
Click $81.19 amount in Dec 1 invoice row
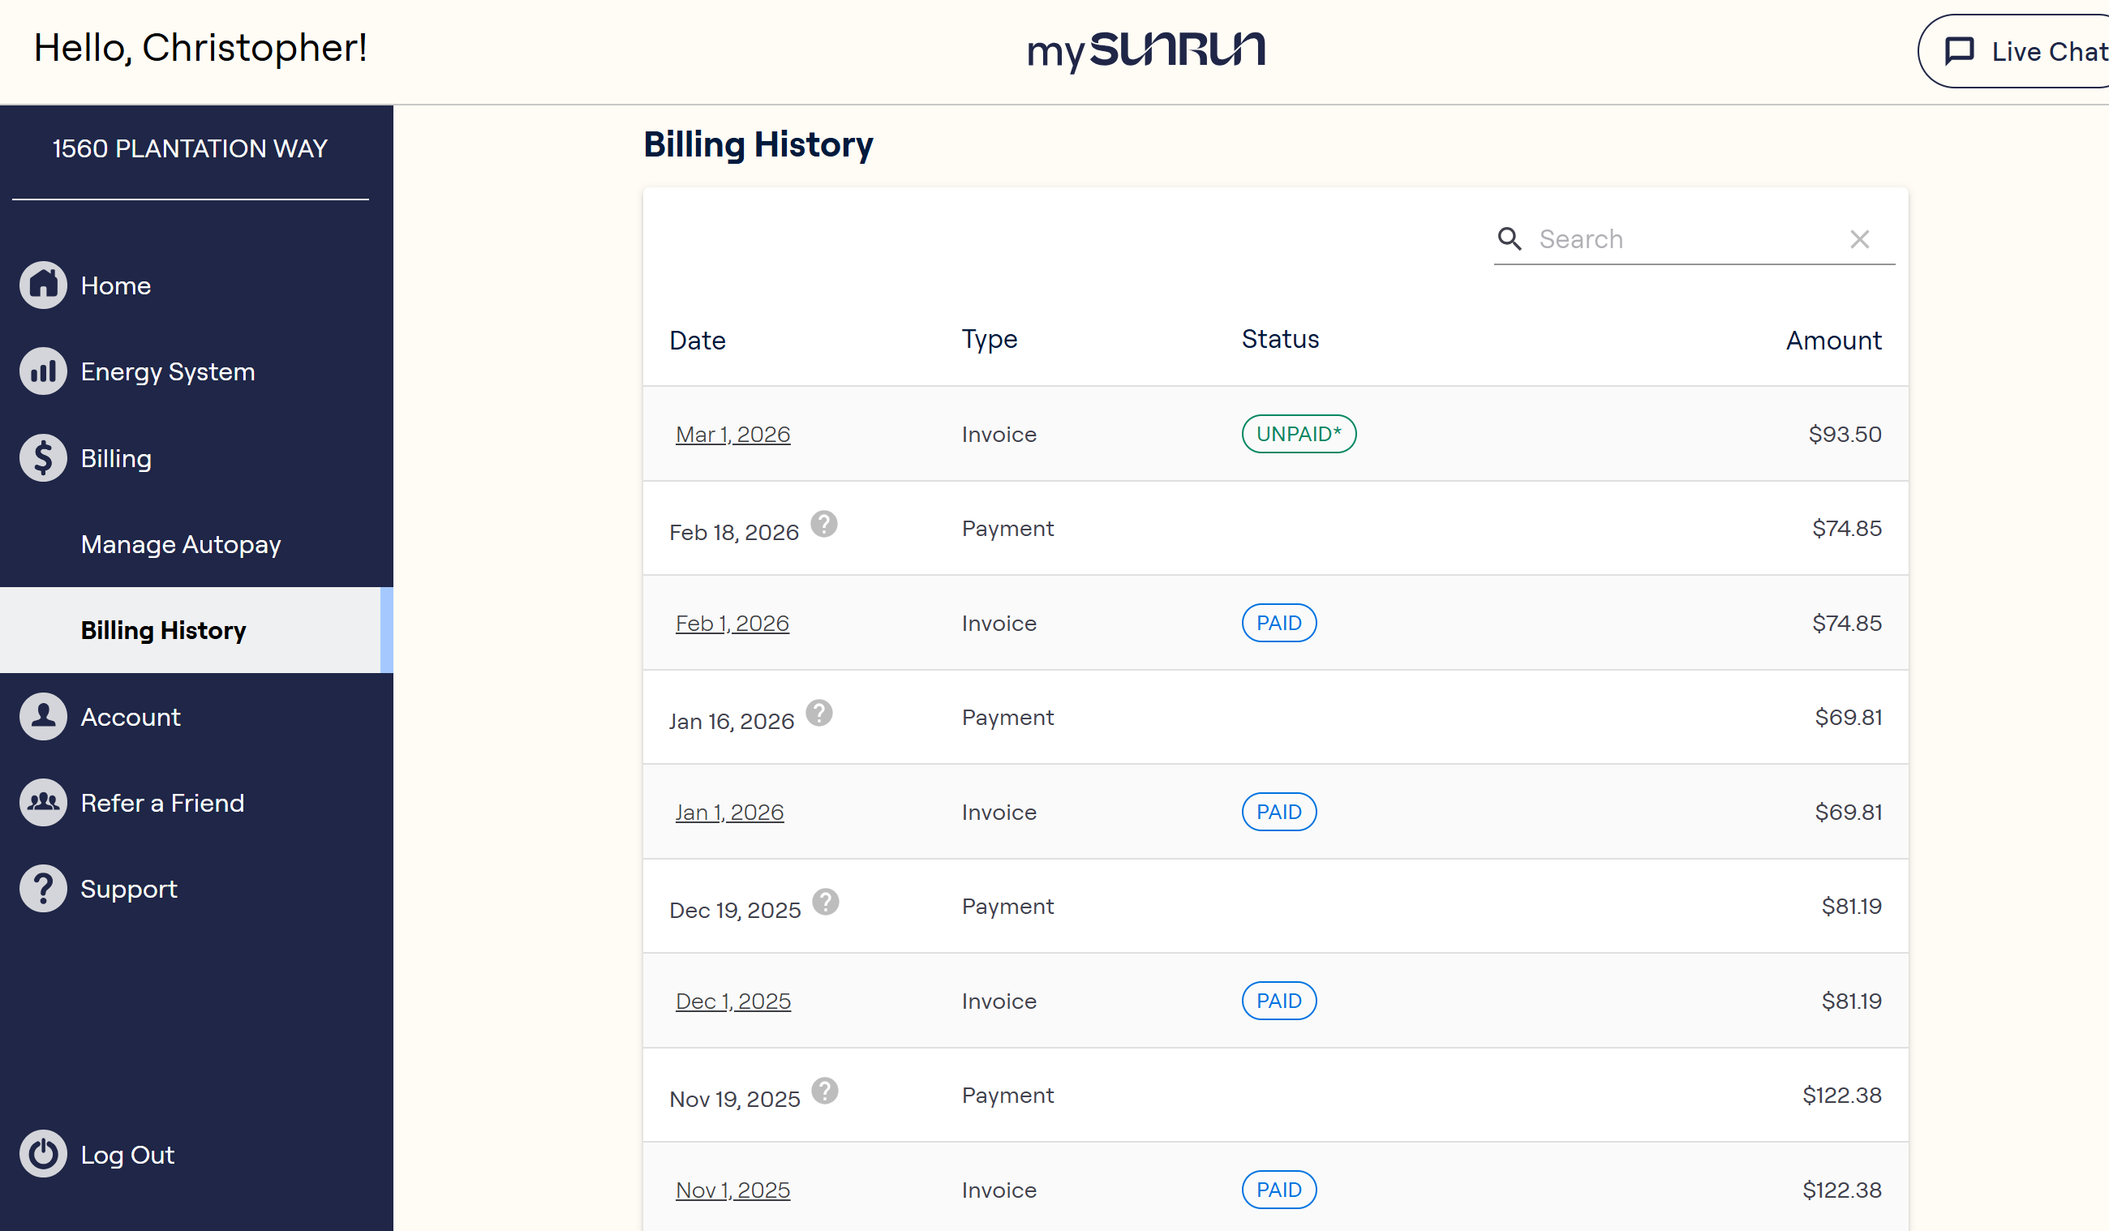tap(1851, 1002)
